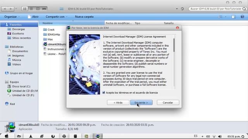Go back with the Explorer back arrow
The image size is (248, 139).
tap(5, 9)
